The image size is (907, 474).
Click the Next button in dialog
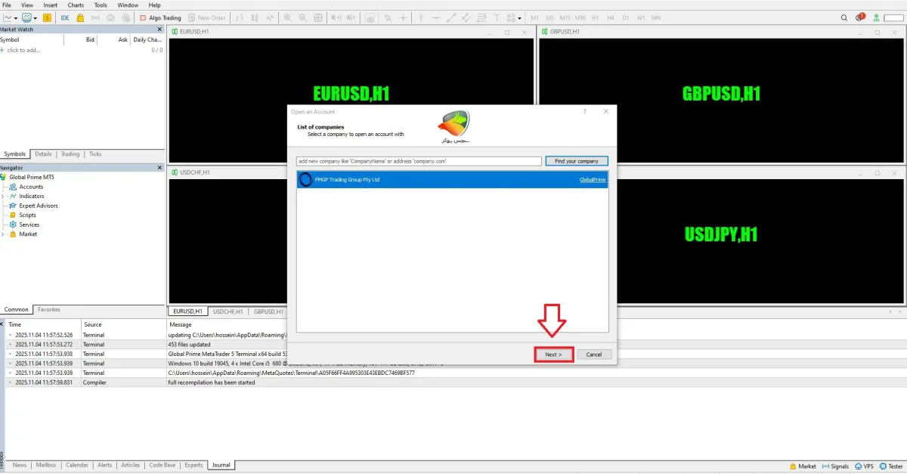pos(554,355)
